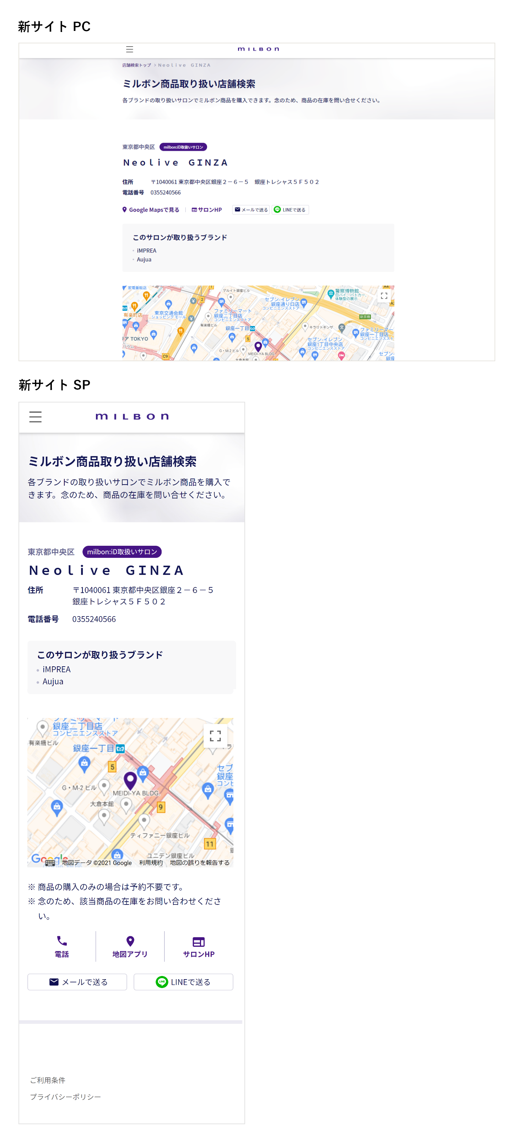Toggle fullscreen on the SP map
The height and width of the screenshot is (1142, 513).
(215, 736)
